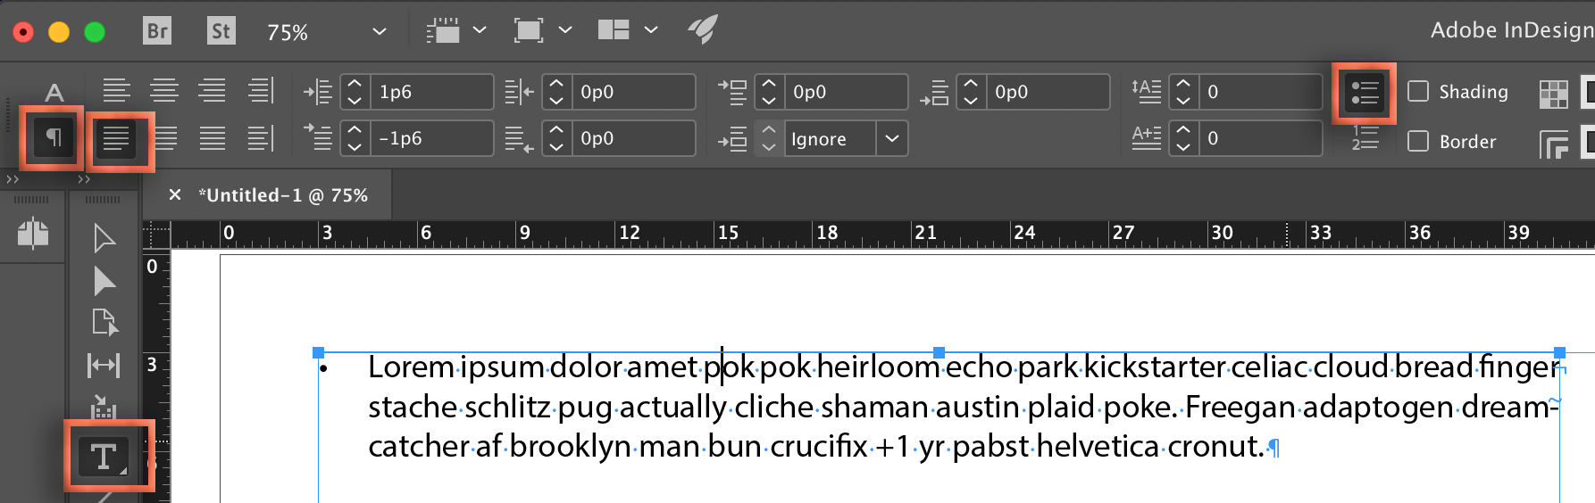Click in the space before field showing 0p0
1595x503 pixels.
(x=845, y=92)
